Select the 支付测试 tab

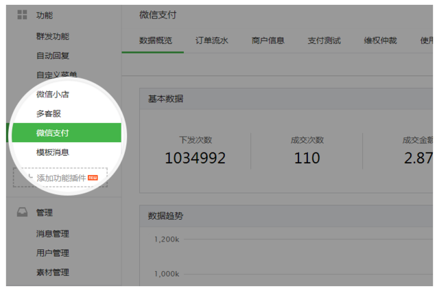pos(324,41)
